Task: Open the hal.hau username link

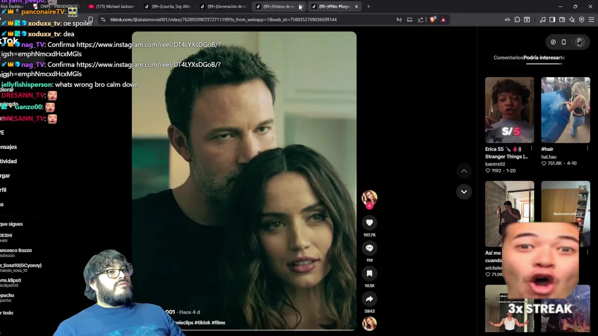Action: coord(548,157)
